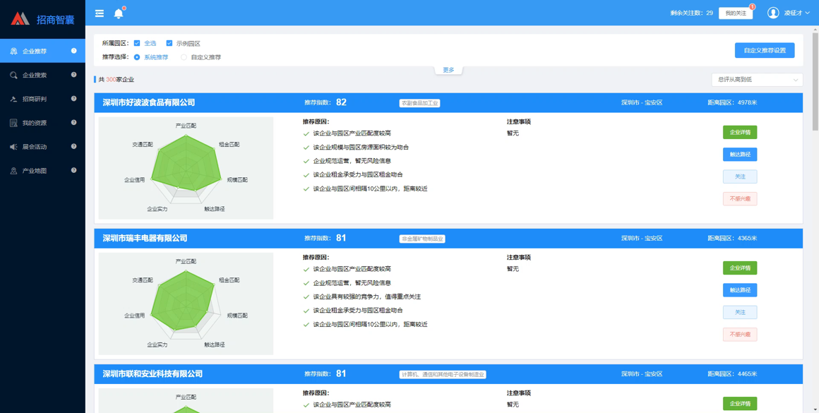Select the 自定义推荐 radio option
819x413 pixels.
click(x=184, y=57)
